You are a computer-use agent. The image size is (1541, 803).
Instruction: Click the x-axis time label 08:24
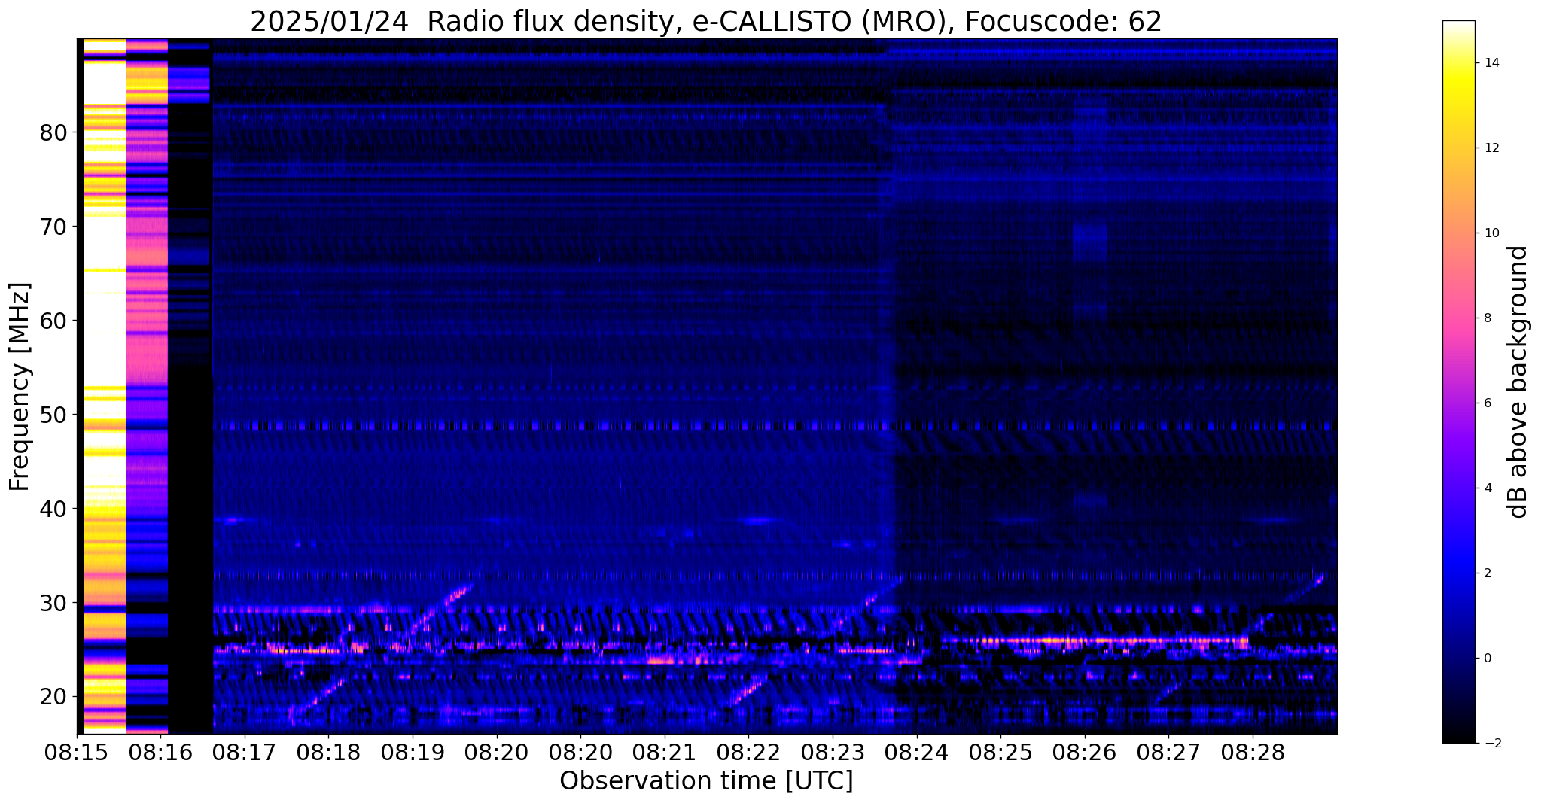point(917,753)
